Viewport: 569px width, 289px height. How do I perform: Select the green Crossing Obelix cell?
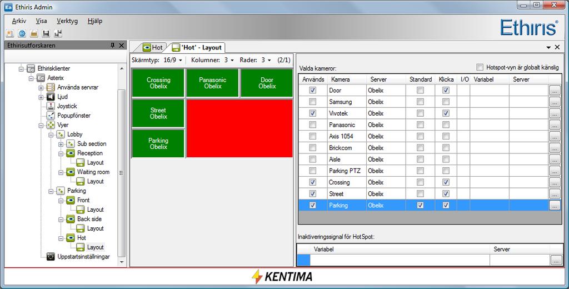pos(158,83)
